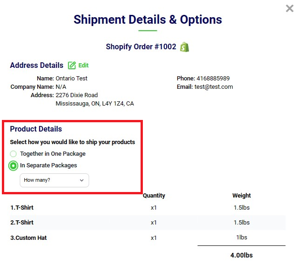Viewport: 296px width, 271px height.
Task: Open the Edit address link
Action: click(x=83, y=66)
